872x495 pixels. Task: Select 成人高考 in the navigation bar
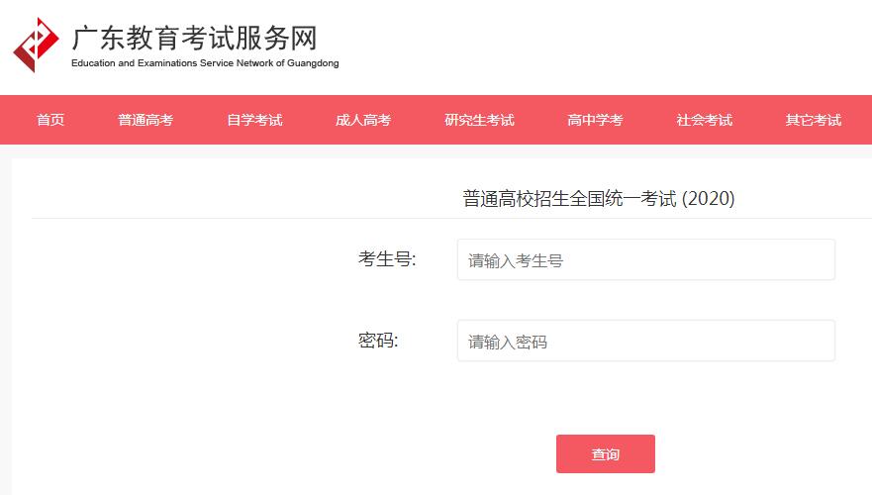(x=363, y=120)
